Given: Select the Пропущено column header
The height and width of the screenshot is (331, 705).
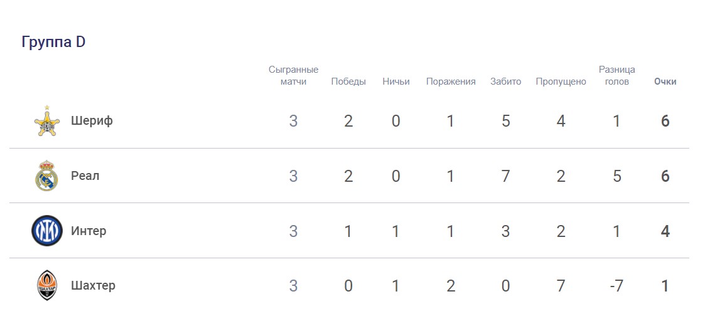Looking at the screenshot, I should (x=561, y=81).
